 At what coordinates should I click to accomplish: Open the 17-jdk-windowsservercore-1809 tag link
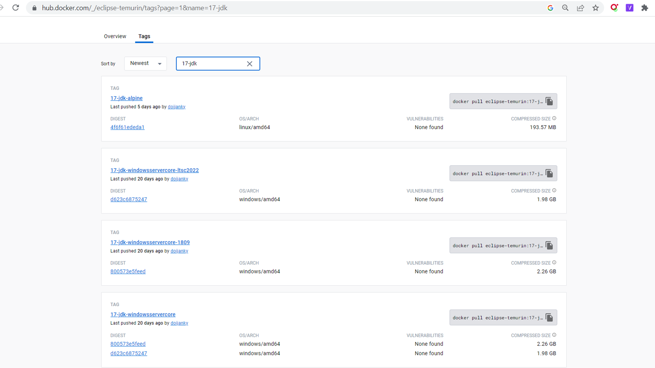point(150,242)
